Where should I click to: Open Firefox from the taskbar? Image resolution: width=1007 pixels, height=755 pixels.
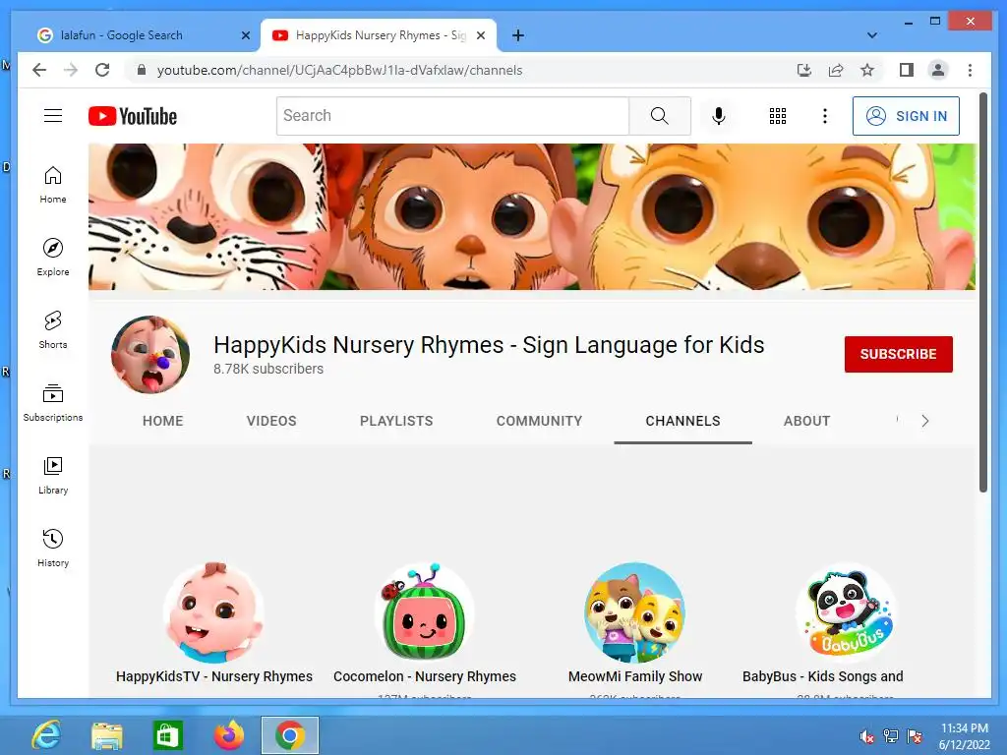pos(228,735)
